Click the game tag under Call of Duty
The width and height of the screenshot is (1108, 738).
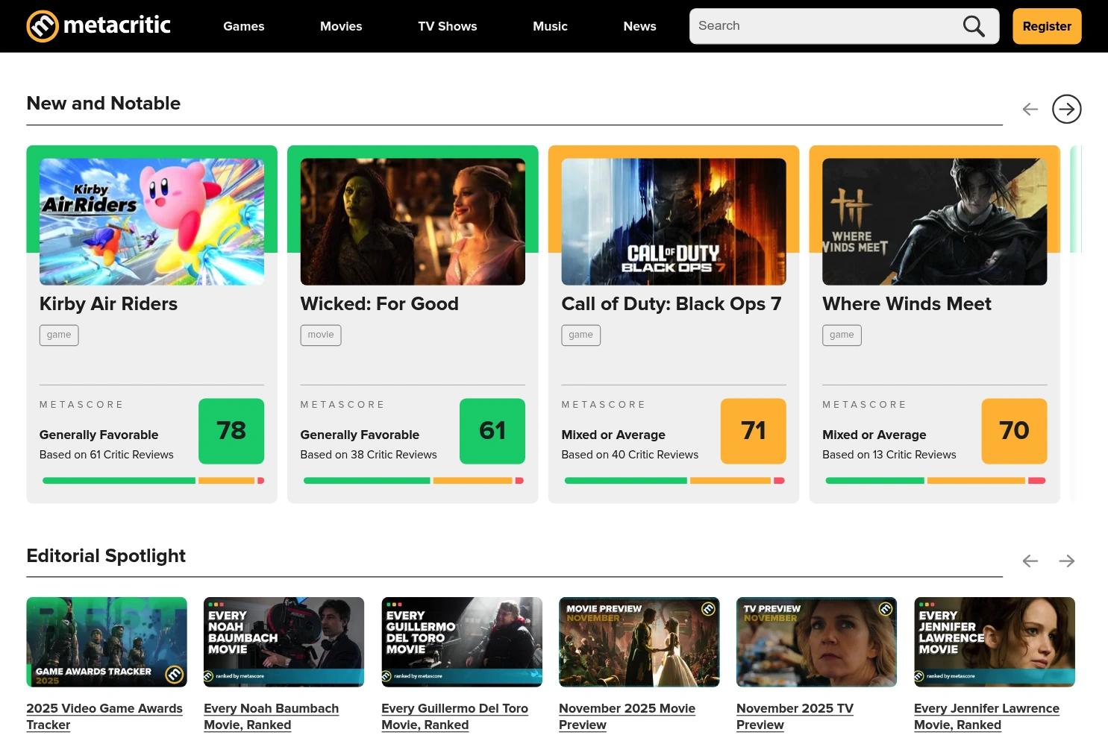pos(580,335)
